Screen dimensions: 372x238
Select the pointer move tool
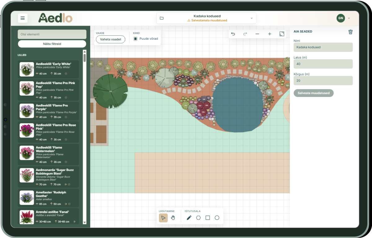pos(163,218)
